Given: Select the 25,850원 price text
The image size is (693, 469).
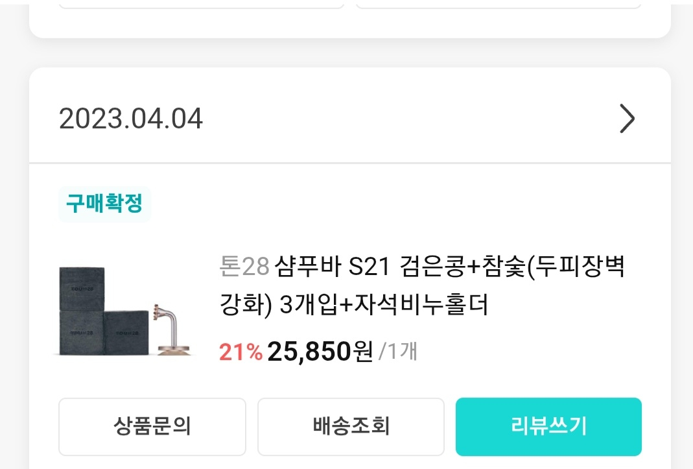Looking at the screenshot, I should (x=320, y=352).
